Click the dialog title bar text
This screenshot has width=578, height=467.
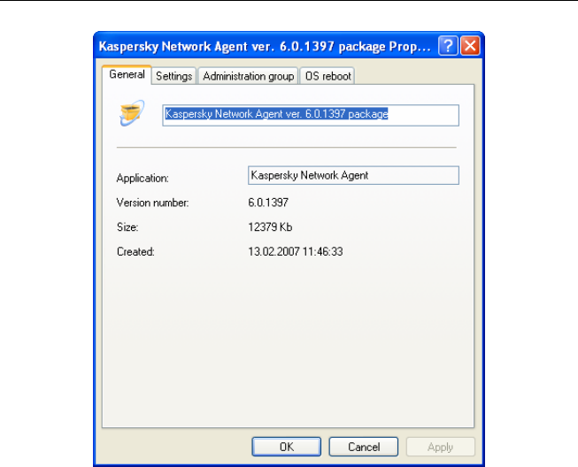(265, 46)
